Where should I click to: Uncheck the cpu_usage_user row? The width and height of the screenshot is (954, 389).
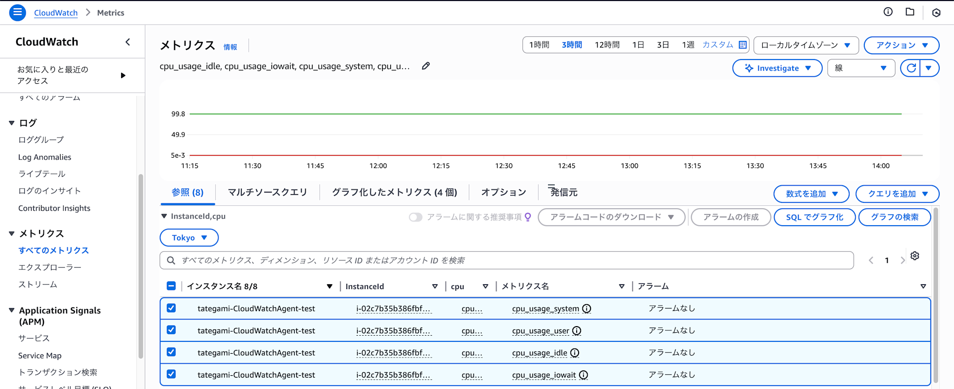coord(171,330)
